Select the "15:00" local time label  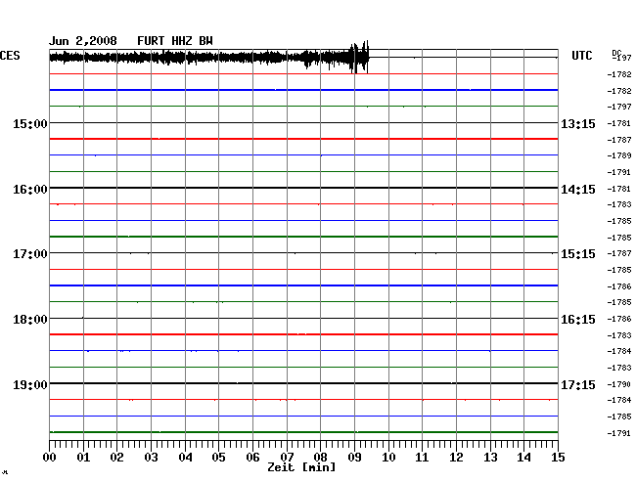(30, 123)
